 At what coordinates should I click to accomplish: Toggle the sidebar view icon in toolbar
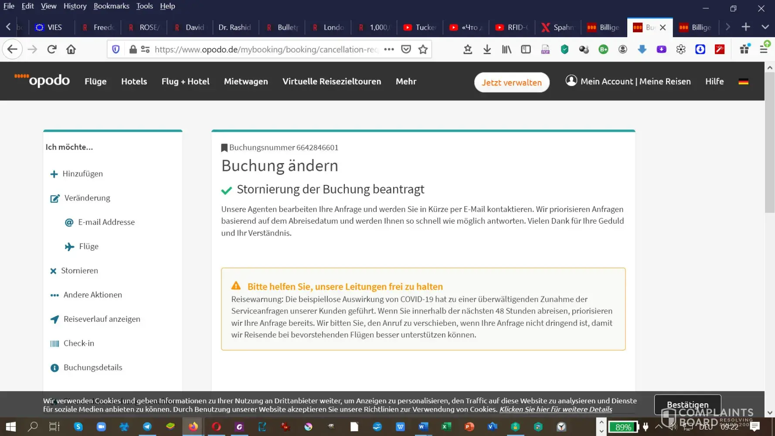pyautogui.click(x=526, y=49)
